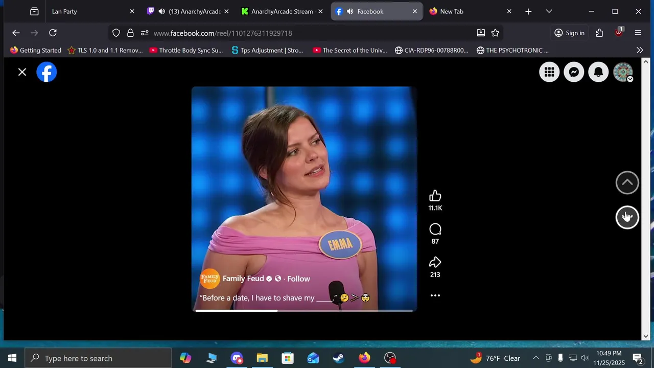Go to Facebook home via logo
Screen dimensions: 654x368
(46, 72)
